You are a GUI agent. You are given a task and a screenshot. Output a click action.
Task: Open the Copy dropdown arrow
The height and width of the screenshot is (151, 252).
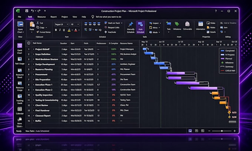tap(46, 28)
